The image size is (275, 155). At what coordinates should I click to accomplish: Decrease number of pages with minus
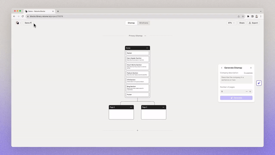(x=246, y=92)
